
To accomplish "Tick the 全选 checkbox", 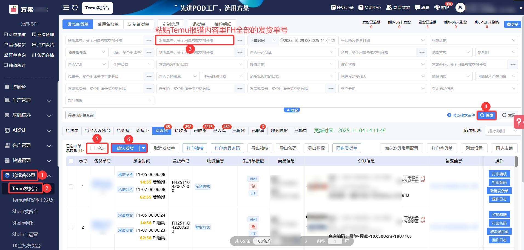I will 93,148.
